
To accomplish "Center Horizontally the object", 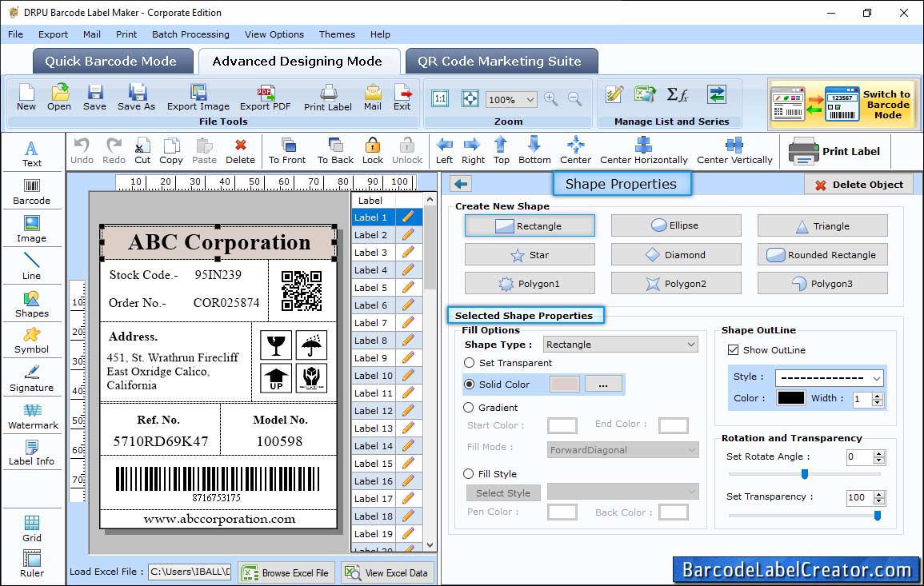I will (643, 151).
